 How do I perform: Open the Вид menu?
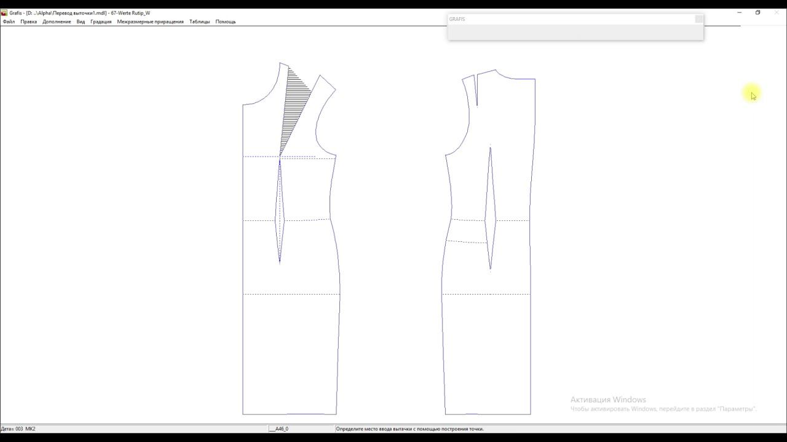[x=81, y=21]
